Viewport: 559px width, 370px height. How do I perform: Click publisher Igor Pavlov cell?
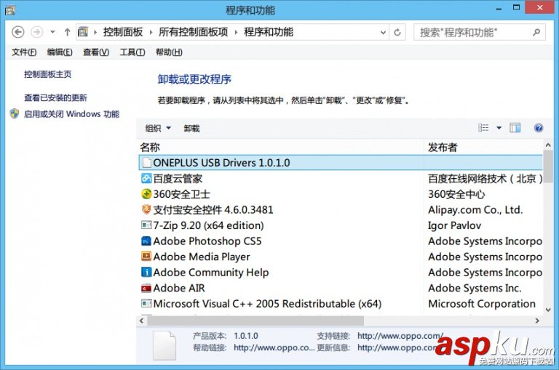(454, 225)
